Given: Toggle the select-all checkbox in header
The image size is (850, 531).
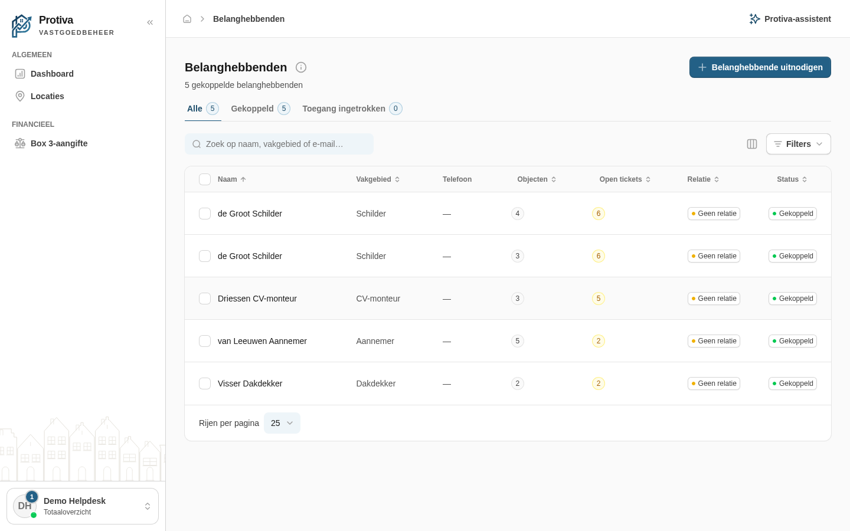Looking at the screenshot, I should [205, 179].
